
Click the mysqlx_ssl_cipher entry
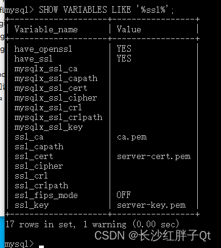pyautogui.click(x=55, y=98)
